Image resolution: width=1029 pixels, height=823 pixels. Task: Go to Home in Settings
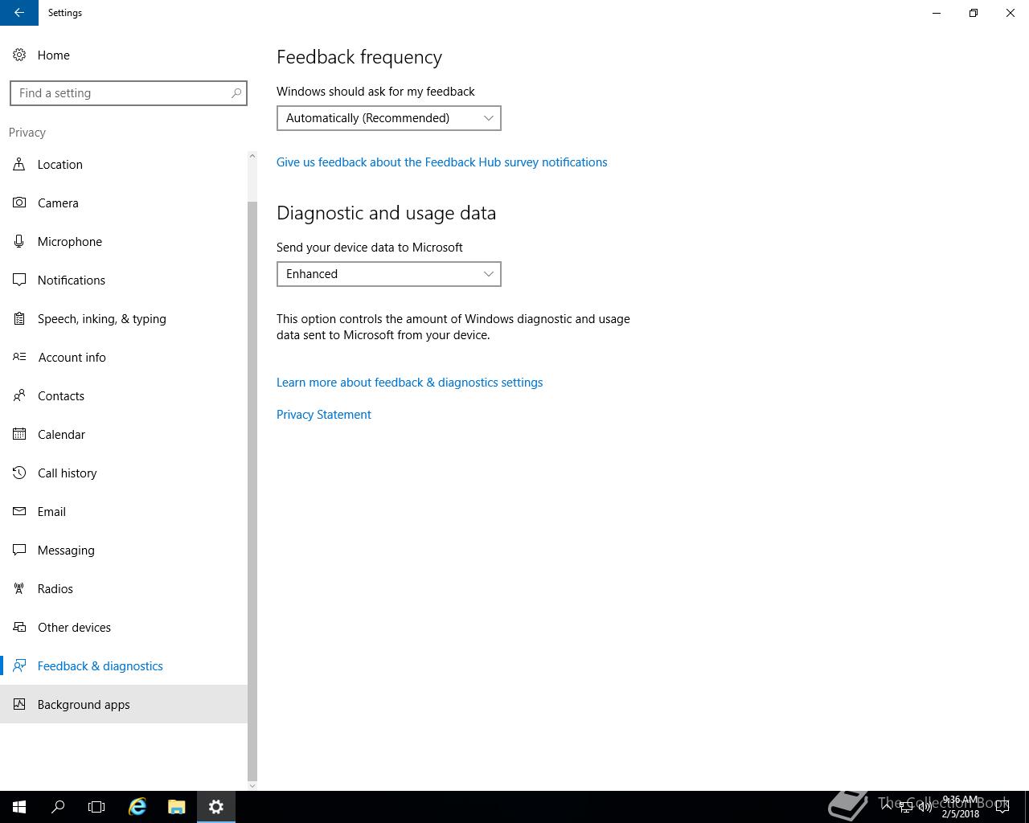[x=124, y=55]
